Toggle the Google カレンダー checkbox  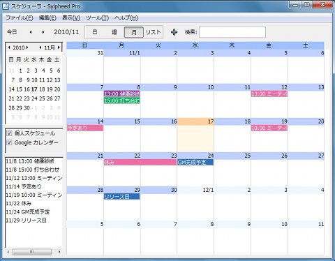tap(9, 142)
